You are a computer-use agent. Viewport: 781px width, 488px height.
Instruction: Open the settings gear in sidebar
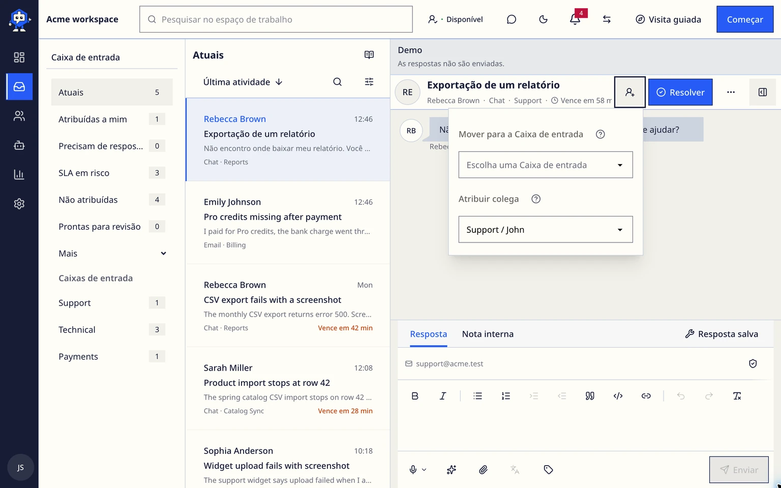(19, 204)
